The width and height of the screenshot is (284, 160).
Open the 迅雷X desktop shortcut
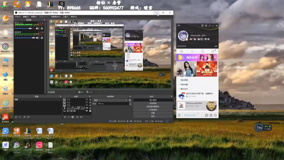point(5,146)
